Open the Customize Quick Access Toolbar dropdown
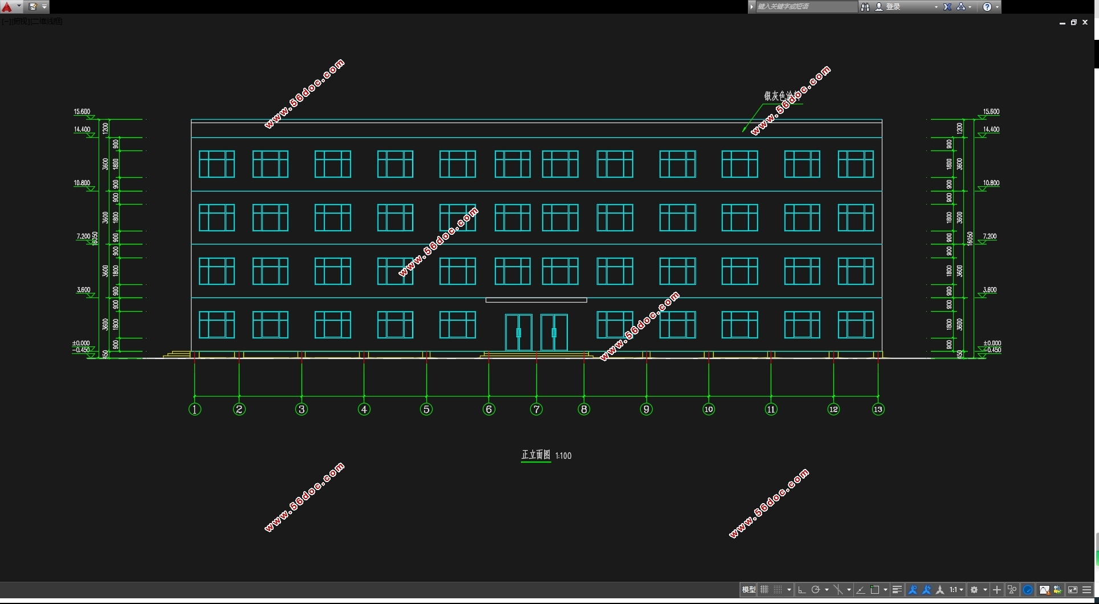 (44, 7)
